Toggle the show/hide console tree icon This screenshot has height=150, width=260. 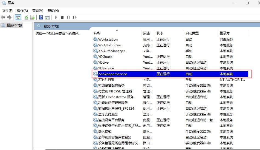[x=18, y=17]
